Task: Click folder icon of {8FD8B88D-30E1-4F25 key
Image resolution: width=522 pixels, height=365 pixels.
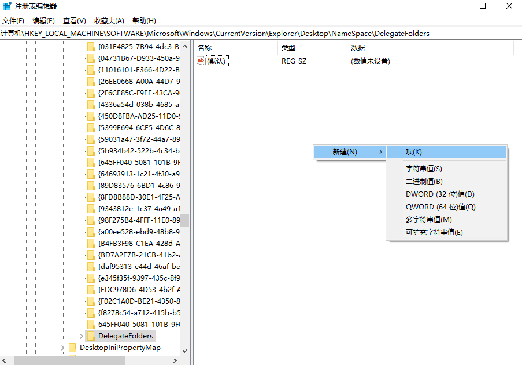Action: click(x=91, y=197)
